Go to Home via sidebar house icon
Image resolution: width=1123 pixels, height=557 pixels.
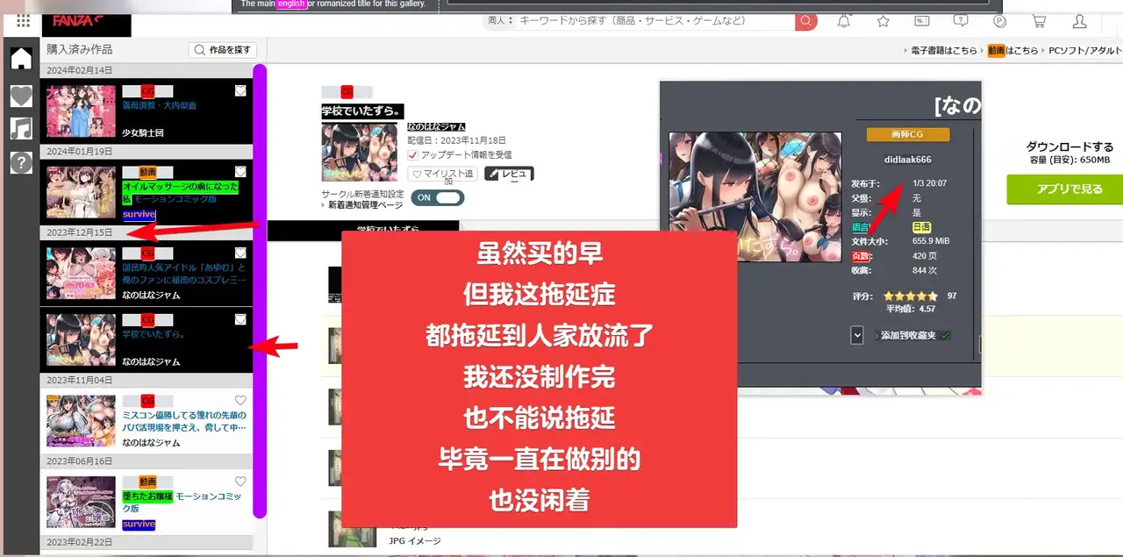click(21, 59)
